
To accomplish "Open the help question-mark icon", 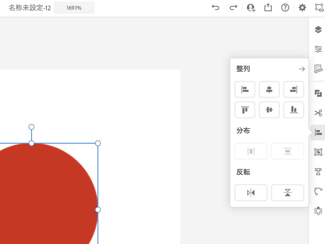I will pyautogui.click(x=285, y=8).
